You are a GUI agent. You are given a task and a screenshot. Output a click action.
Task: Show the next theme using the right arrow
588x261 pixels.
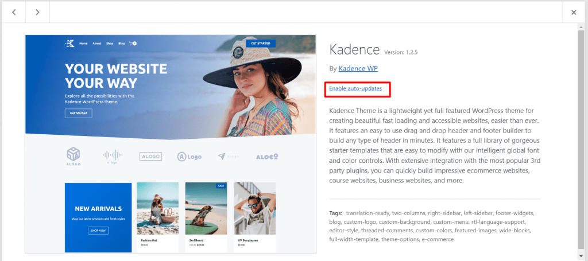pyautogui.click(x=37, y=13)
